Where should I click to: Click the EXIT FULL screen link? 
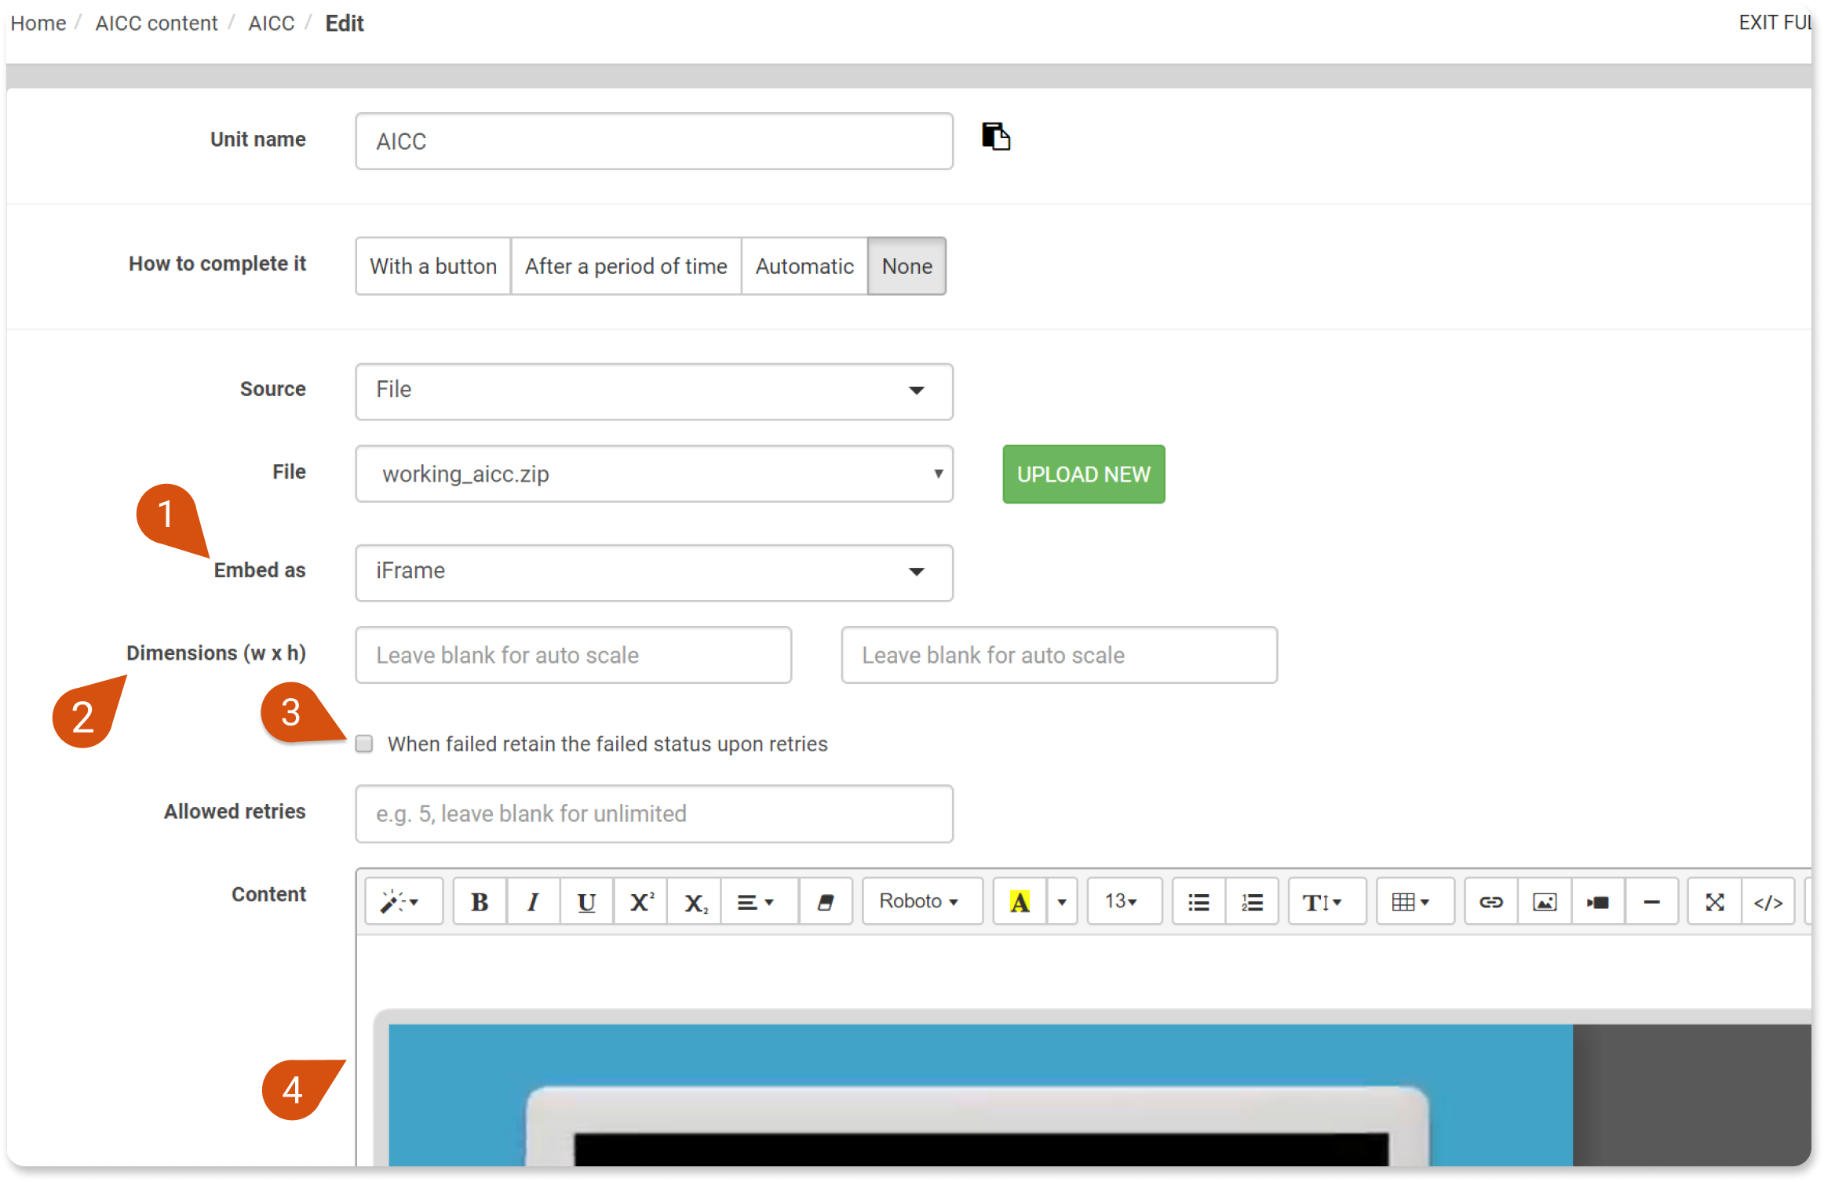(1776, 23)
